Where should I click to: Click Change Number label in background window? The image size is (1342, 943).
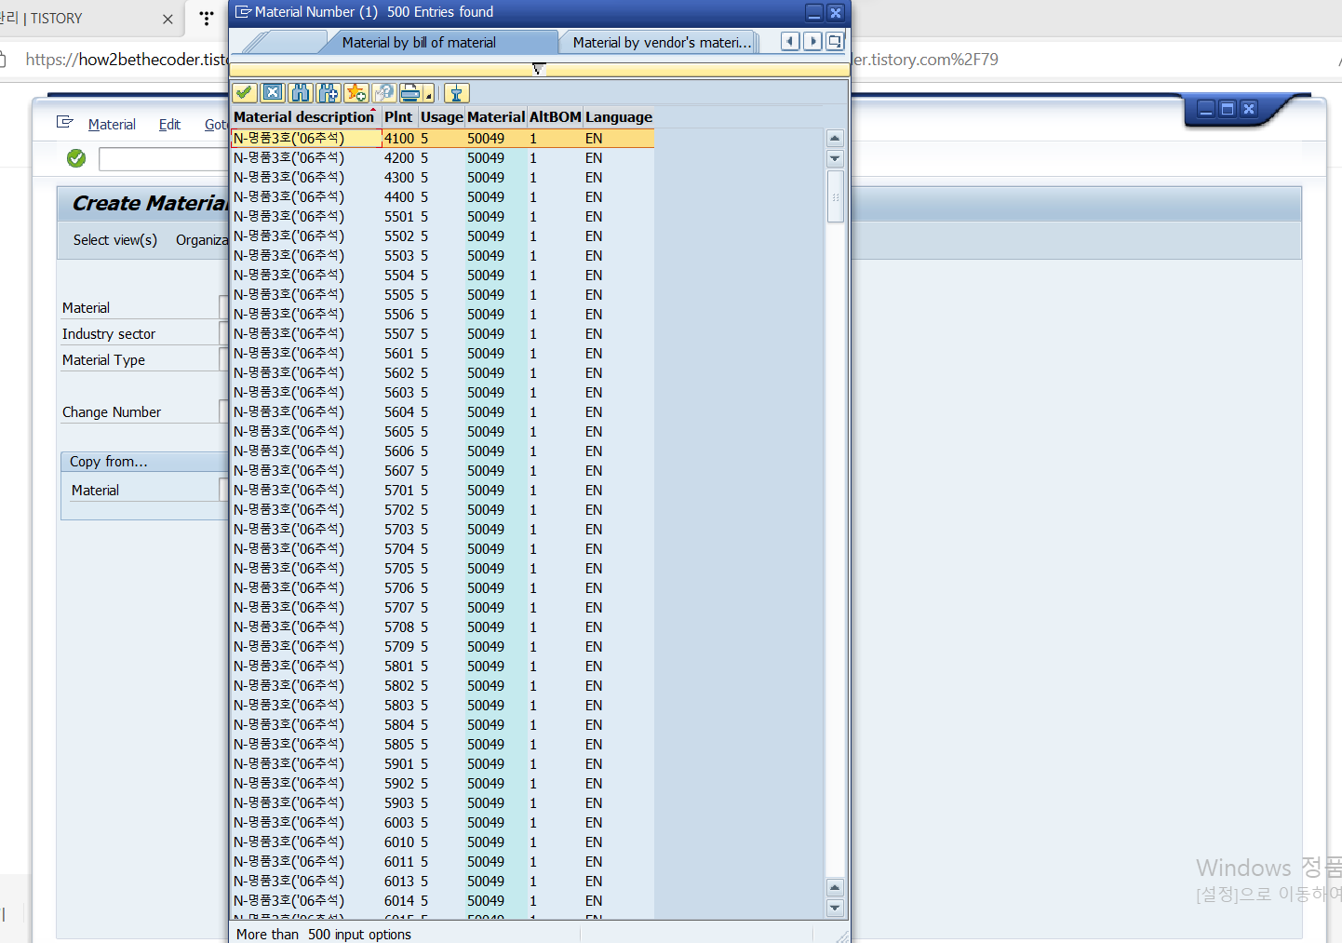(x=112, y=412)
